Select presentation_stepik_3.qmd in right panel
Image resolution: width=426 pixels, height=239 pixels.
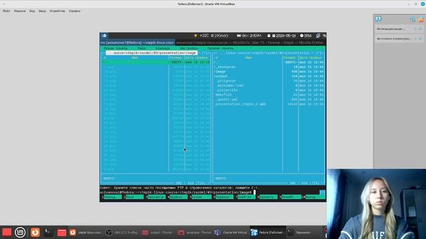[x=240, y=104]
